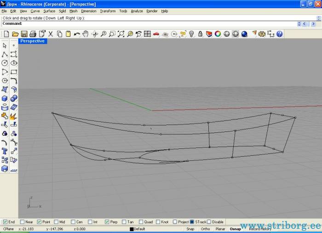Enable the Near osnap checkbox
The width and height of the screenshot is (322, 233).
point(23,222)
